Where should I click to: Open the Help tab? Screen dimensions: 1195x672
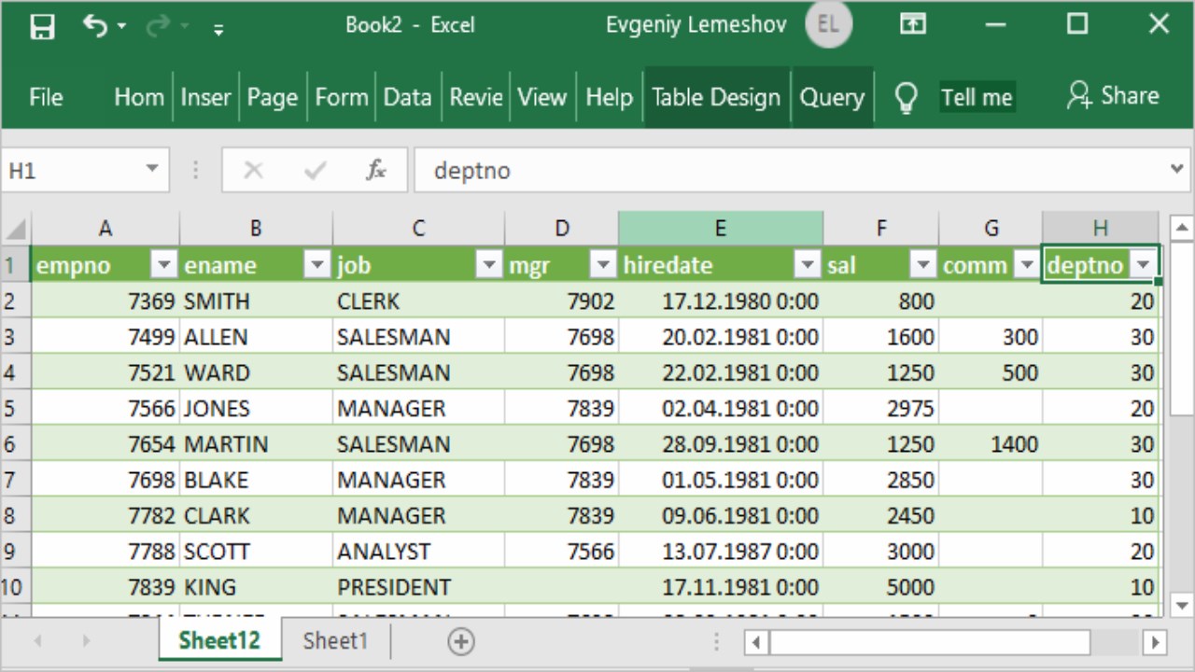[609, 97]
